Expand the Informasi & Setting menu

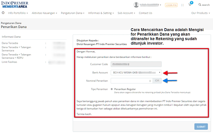click(x=101, y=13)
